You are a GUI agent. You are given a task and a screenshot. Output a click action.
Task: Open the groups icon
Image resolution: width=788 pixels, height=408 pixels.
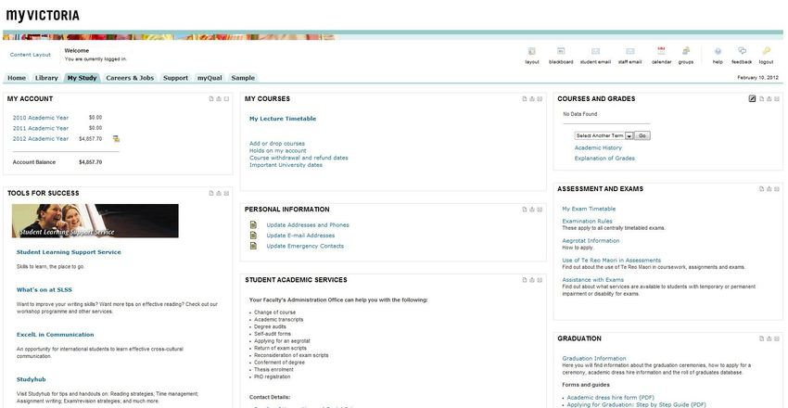click(x=685, y=51)
